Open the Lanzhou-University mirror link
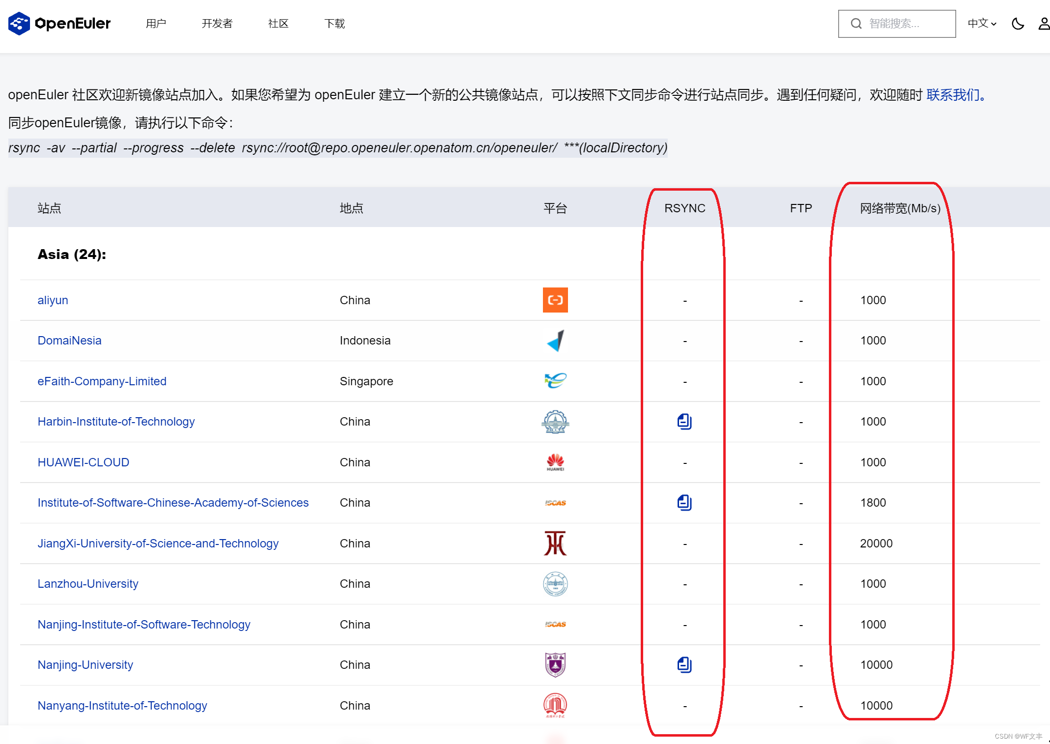Viewport: 1050px width, 744px height. [x=88, y=584]
